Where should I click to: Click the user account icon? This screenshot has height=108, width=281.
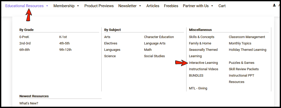pos(274,5)
